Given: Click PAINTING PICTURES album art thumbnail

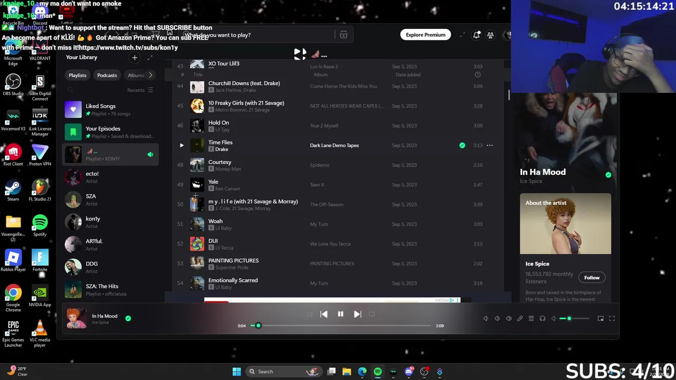Looking at the screenshot, I should point(197,263).
